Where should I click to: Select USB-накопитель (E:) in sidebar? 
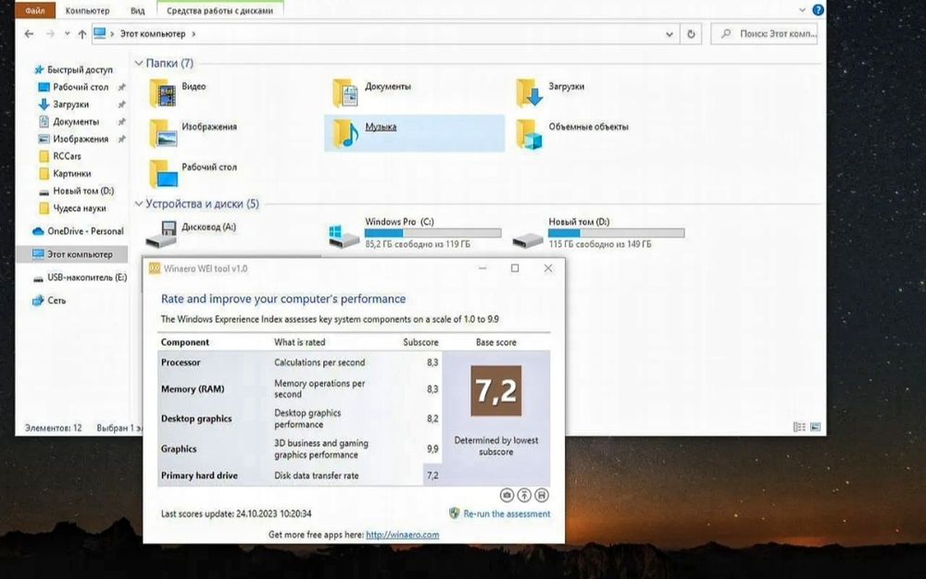click(80, 277)
